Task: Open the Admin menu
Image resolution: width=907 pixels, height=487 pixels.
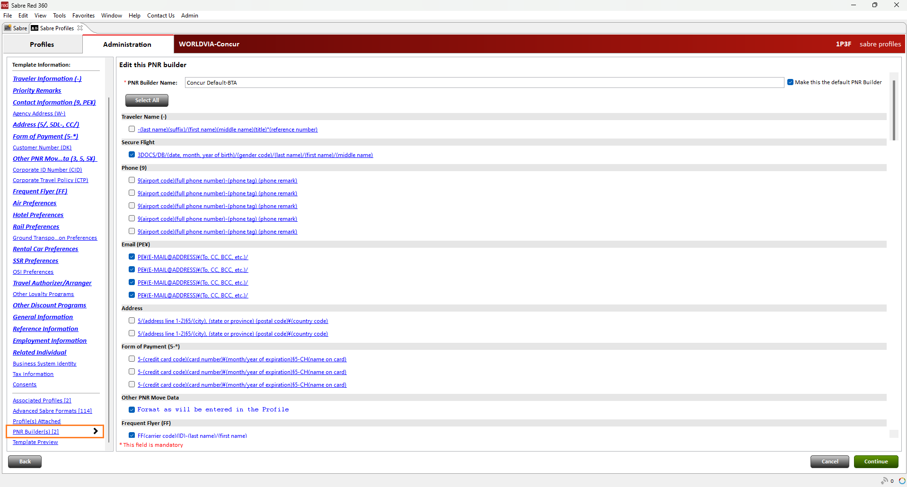Action: click(x=189, y=16)
